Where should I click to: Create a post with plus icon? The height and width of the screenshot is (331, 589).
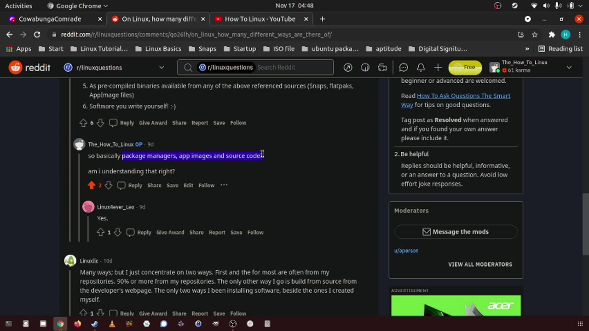[x=438, y=68]
